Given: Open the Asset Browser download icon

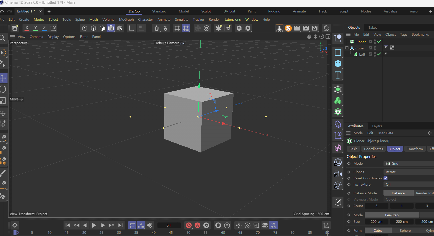Looking at the screenshot, I should coord(279,28).
